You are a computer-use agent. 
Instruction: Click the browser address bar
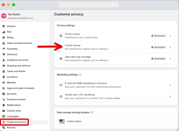(88, 5)
